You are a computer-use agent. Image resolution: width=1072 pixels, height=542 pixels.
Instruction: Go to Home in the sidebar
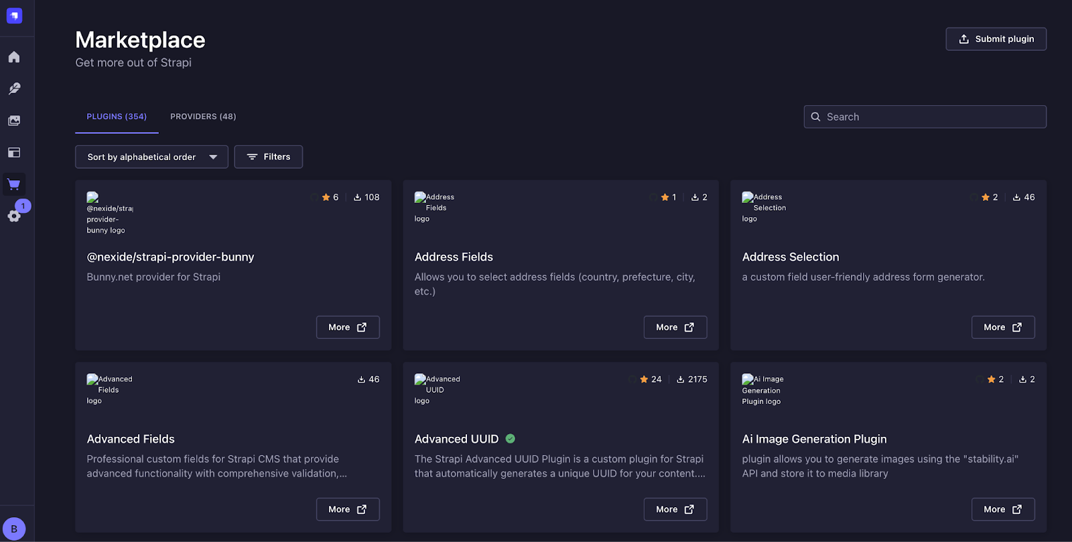tap(14, 57)
